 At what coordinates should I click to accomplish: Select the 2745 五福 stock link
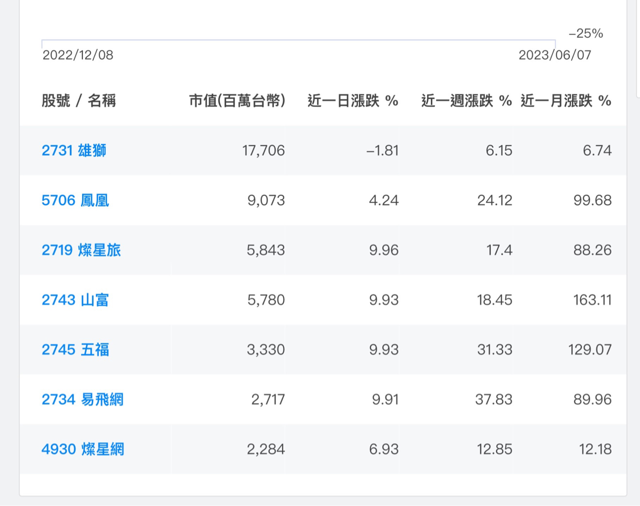coord(75,349)
